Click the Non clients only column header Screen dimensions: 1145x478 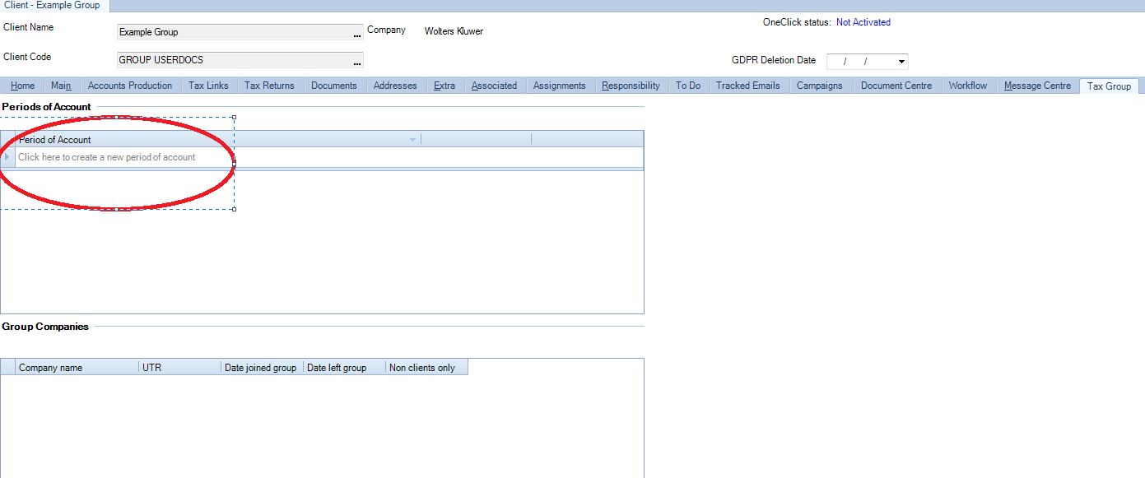[x=426, y=368]
